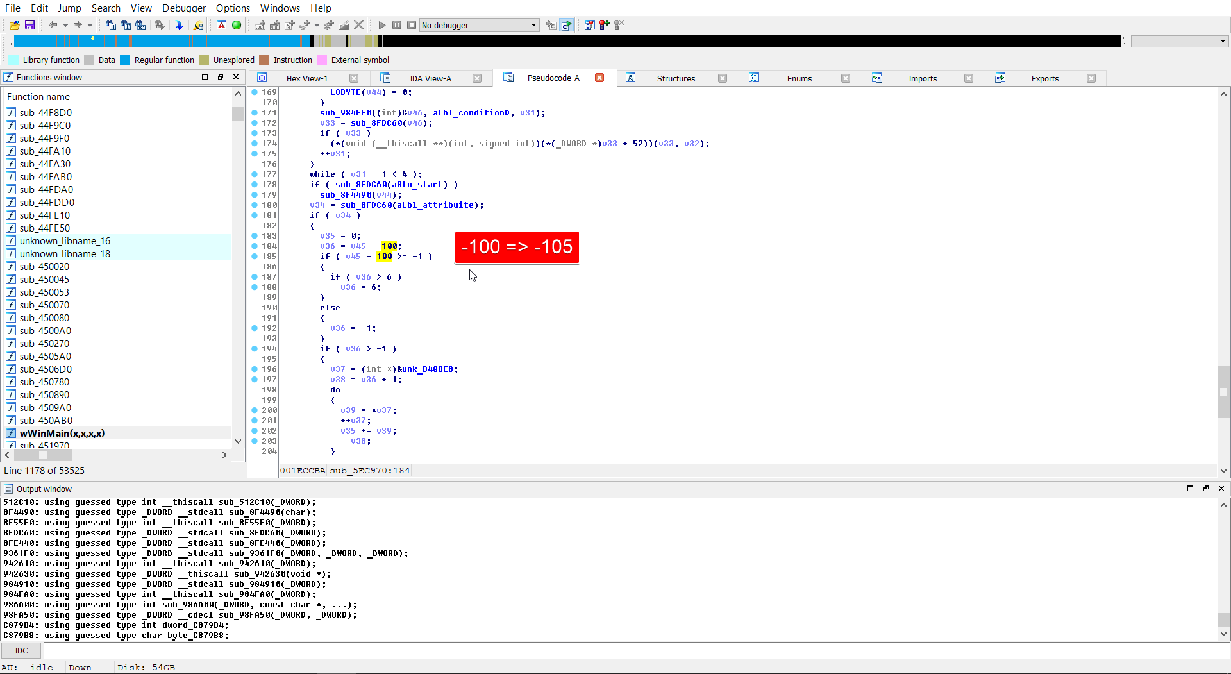The width and height of the screenshot is (1231, 674).
Task: Switch to the Hex View-1 tab
Action: tap(306, 78)
